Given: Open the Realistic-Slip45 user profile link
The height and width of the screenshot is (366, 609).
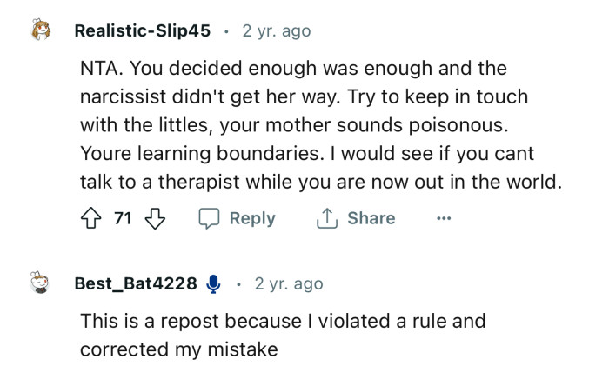Looking at the screenshot, I should tap(142, 31).
